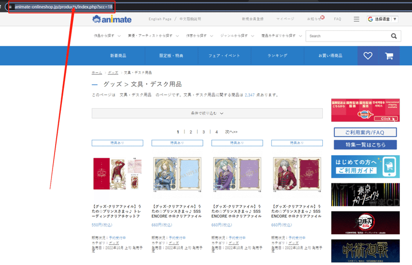This screenshot has height=265, width=412.
Task: Open the トレーディングクリアチケット product title
Action: pyautogui.click(x=117, y=211)
